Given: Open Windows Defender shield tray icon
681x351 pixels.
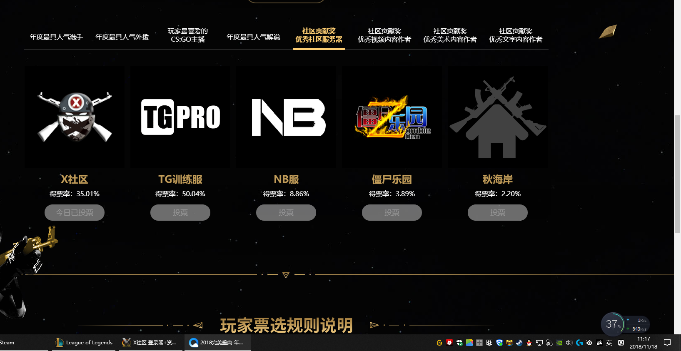Looking at the screenshot, I should (x=459, y=343).
